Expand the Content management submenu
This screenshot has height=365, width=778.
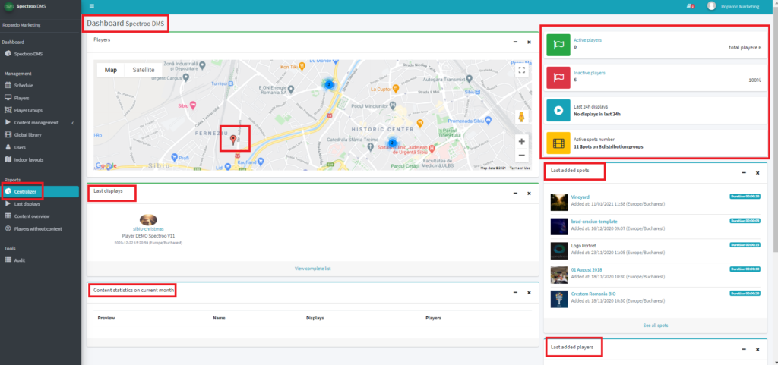click(x=40, y=122)
